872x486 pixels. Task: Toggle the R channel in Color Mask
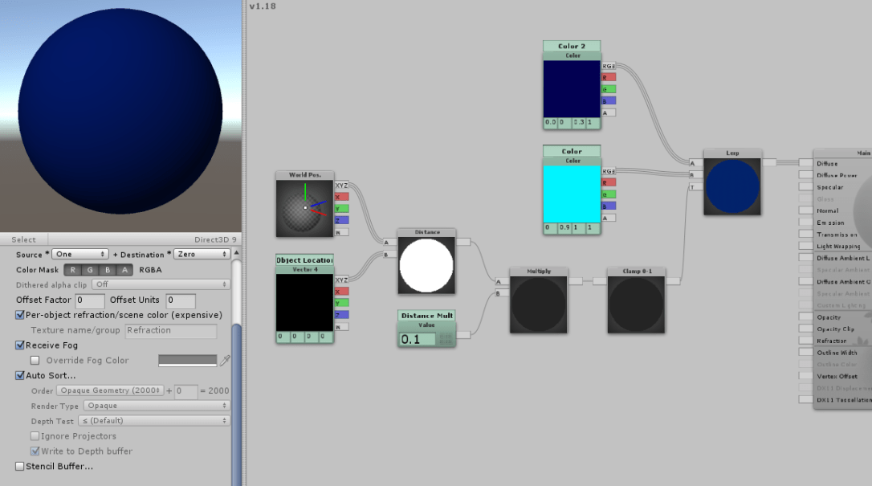click(73, 270)
